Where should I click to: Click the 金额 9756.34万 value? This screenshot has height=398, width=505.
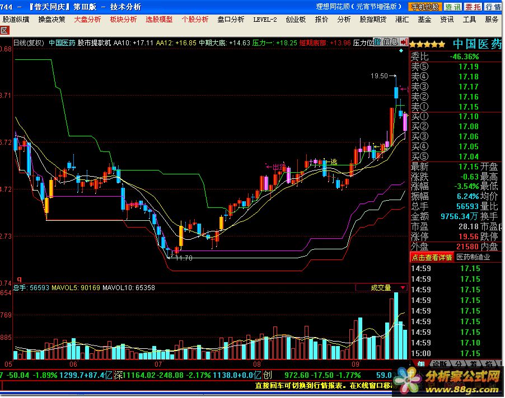pyautogui.click(x=460, y=216)
